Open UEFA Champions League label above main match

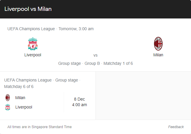tap(31, 29)
